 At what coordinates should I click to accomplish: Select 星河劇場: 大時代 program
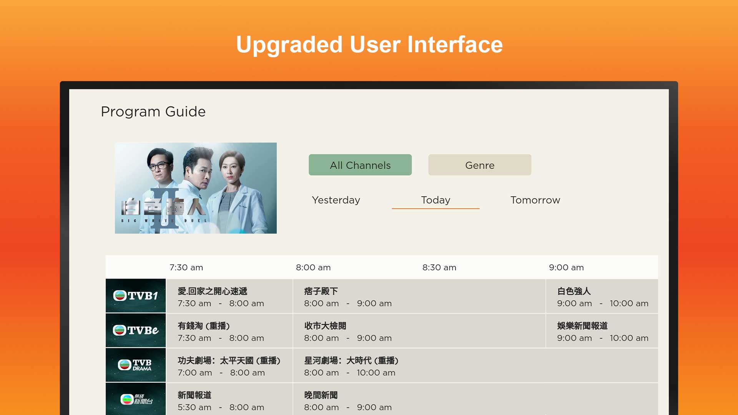475,365
